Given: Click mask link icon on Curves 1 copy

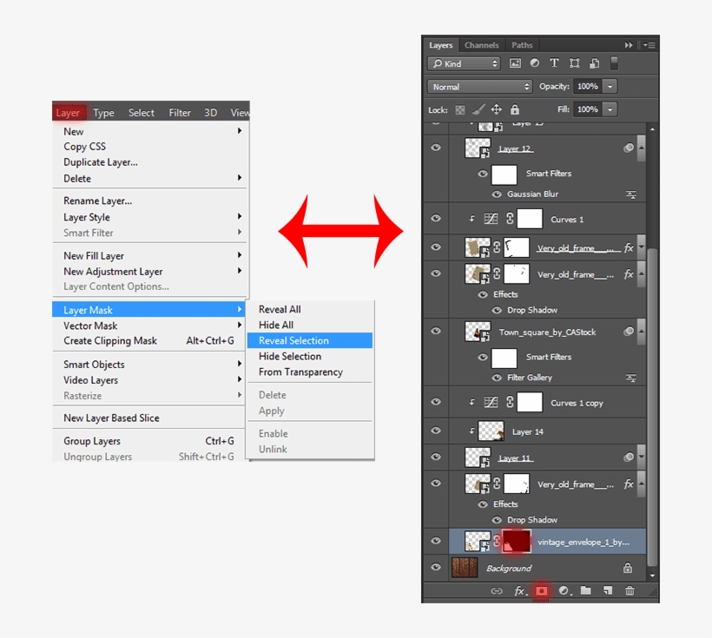Looking at the screenshot, I should point(510,402).
